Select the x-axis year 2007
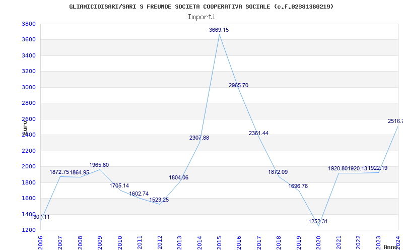Viewport: 403px width, 252px height. coord(60,243)
